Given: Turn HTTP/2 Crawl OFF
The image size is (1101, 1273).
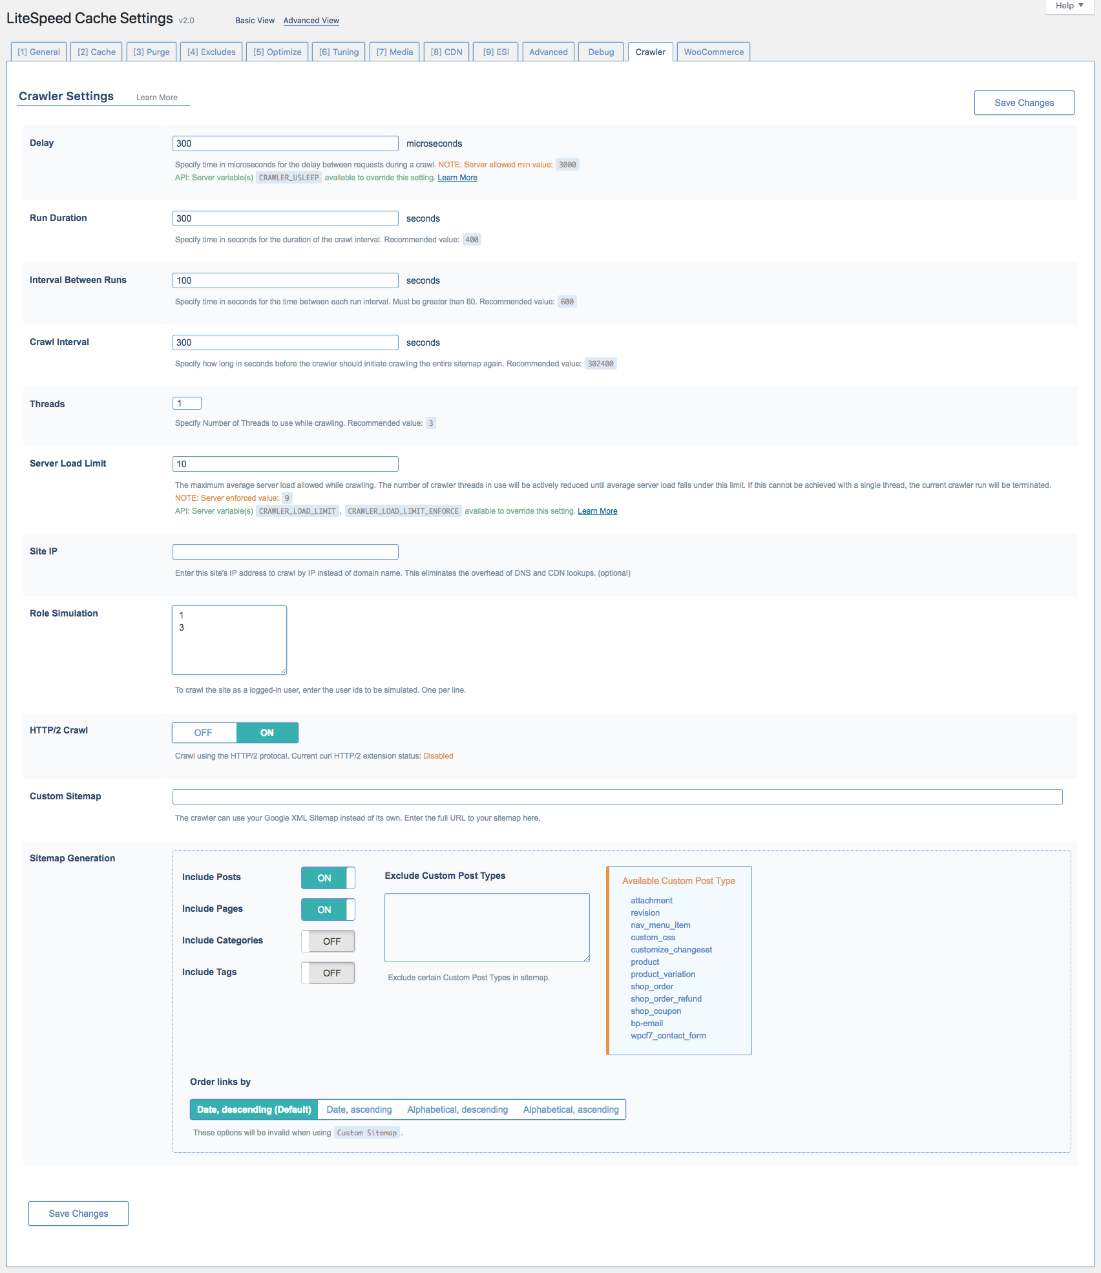Looking at the screenshot, I should click(x=204, y=733).
